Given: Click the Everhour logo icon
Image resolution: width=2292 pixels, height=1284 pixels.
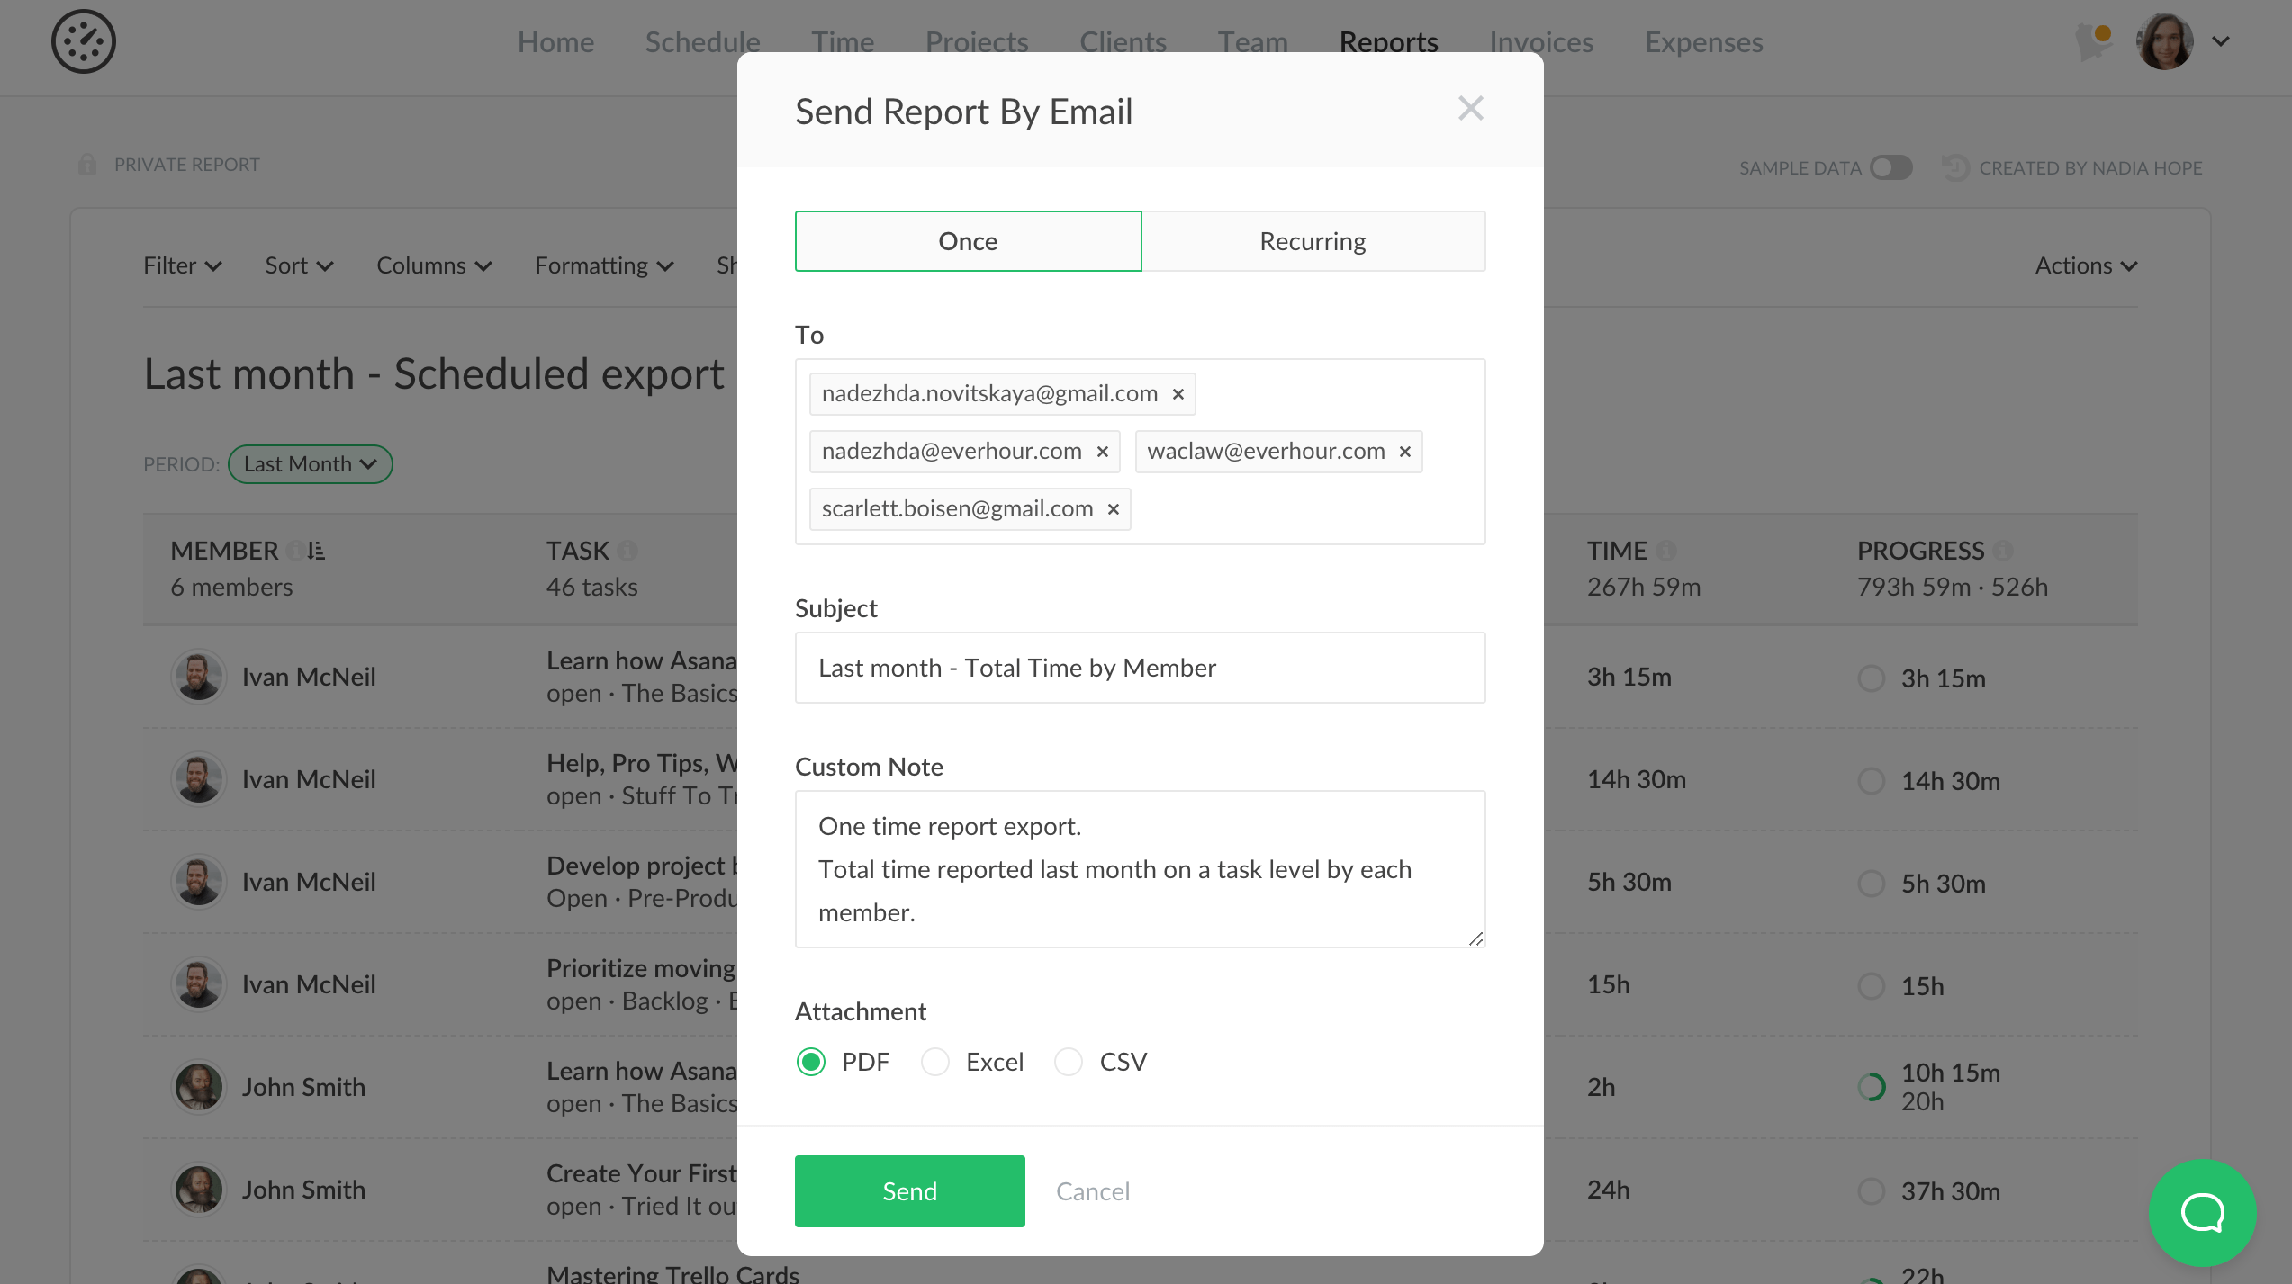Looking at the screenshot, I should (x=83, y=41).
